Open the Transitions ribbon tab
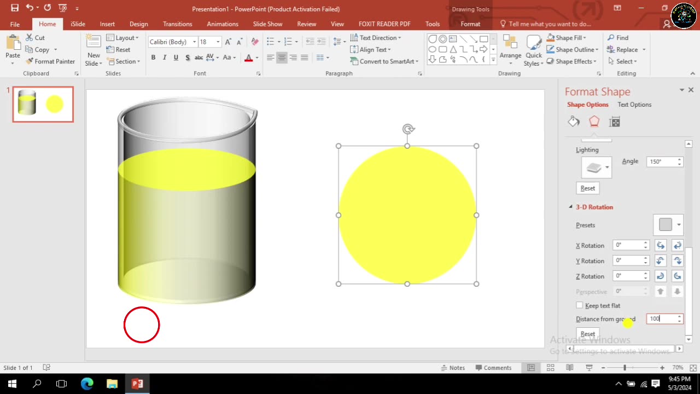The image size is (700, 394). [x=177, y=24]
